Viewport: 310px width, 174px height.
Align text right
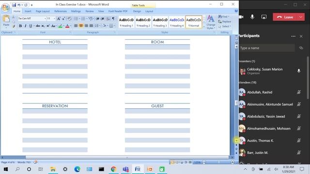click(x=86, y=26)
